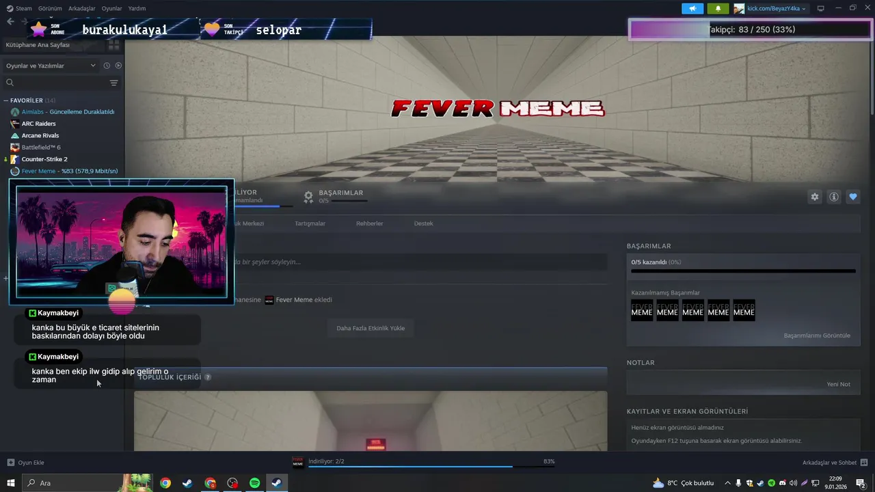
Task: Open the Yardım menu
Action: pyautogui.click(x=137, y=8)
